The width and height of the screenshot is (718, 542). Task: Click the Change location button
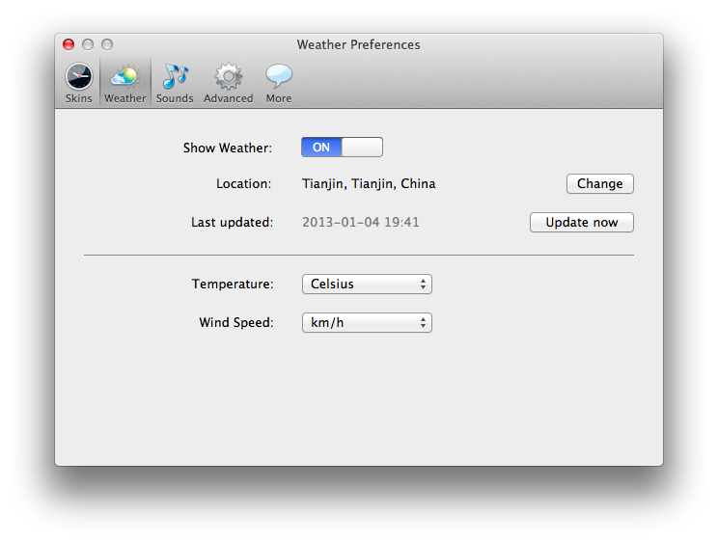600,183
